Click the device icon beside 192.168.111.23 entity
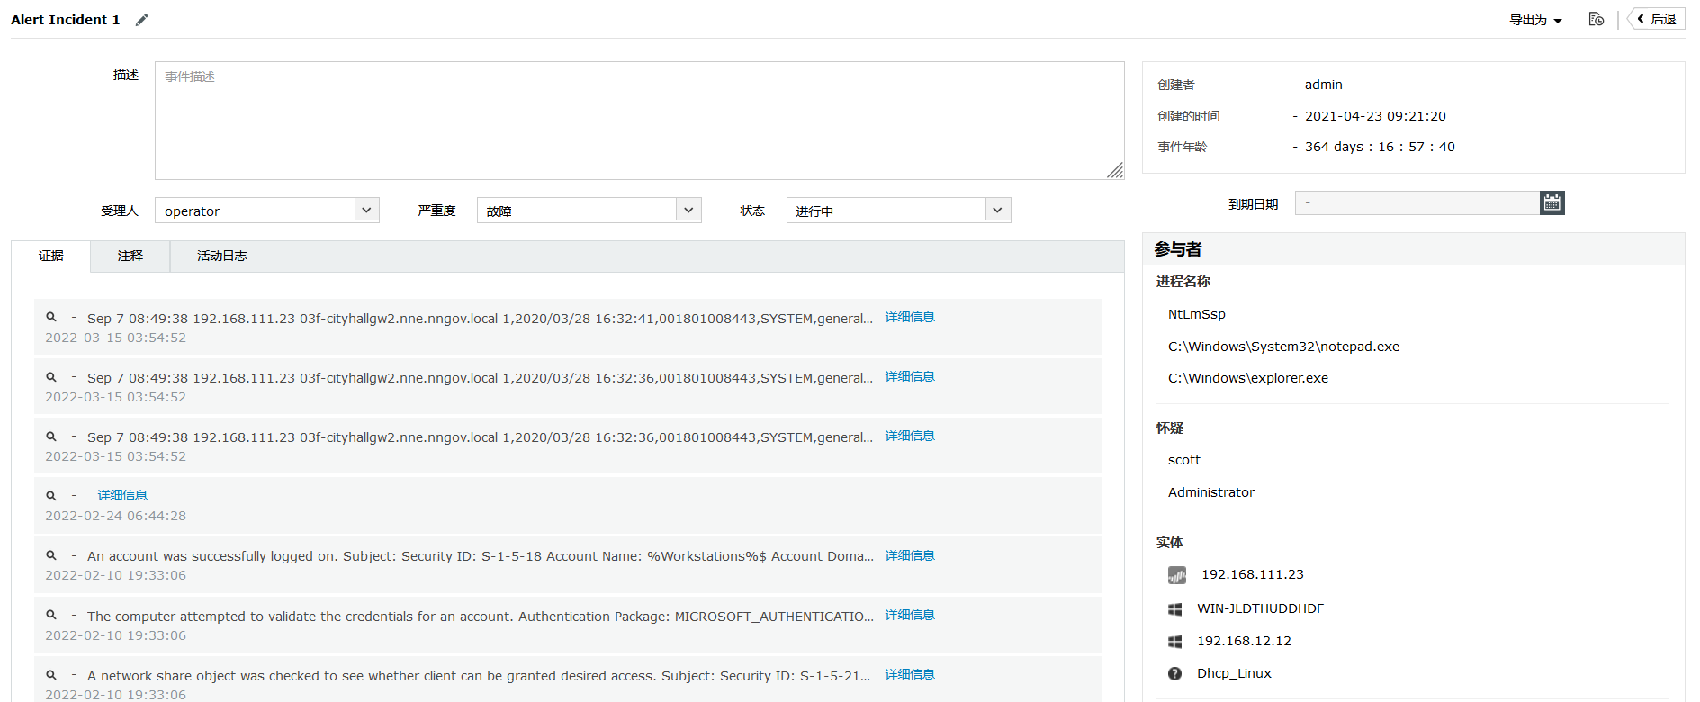This screenshot has height=702, width=1700. click(1176, 575)
